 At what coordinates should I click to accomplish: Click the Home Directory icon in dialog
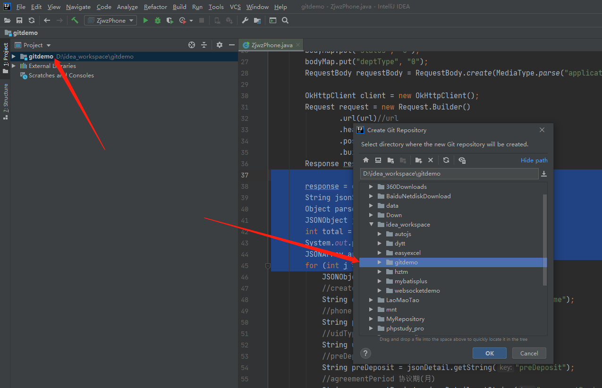pos(366,160)
